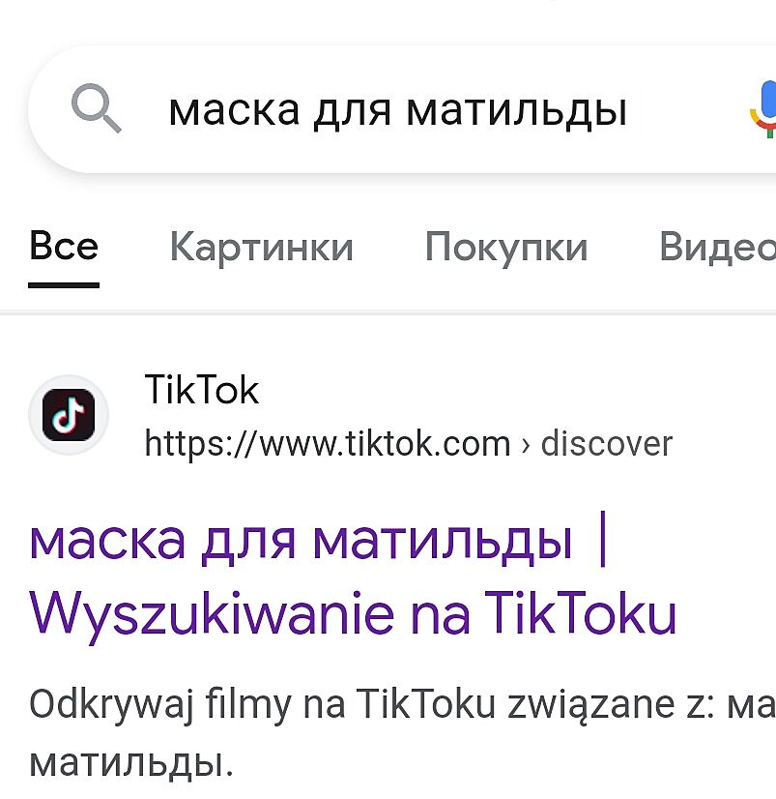The width and height of the screenshot is (776, 799).
Task: Click the https://www.tiktok.com address text
Action: [x=327, y=444]
